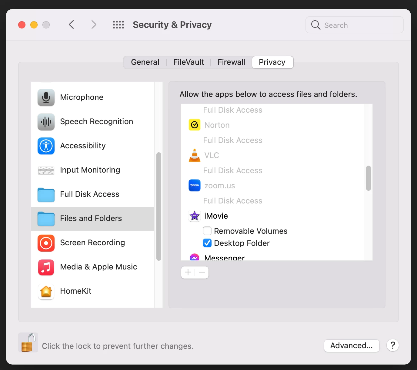Click the zoom.us app icon

point(195,185)
